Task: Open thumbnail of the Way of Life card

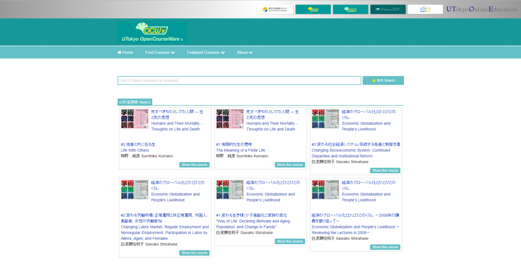Action: (229, 189)
